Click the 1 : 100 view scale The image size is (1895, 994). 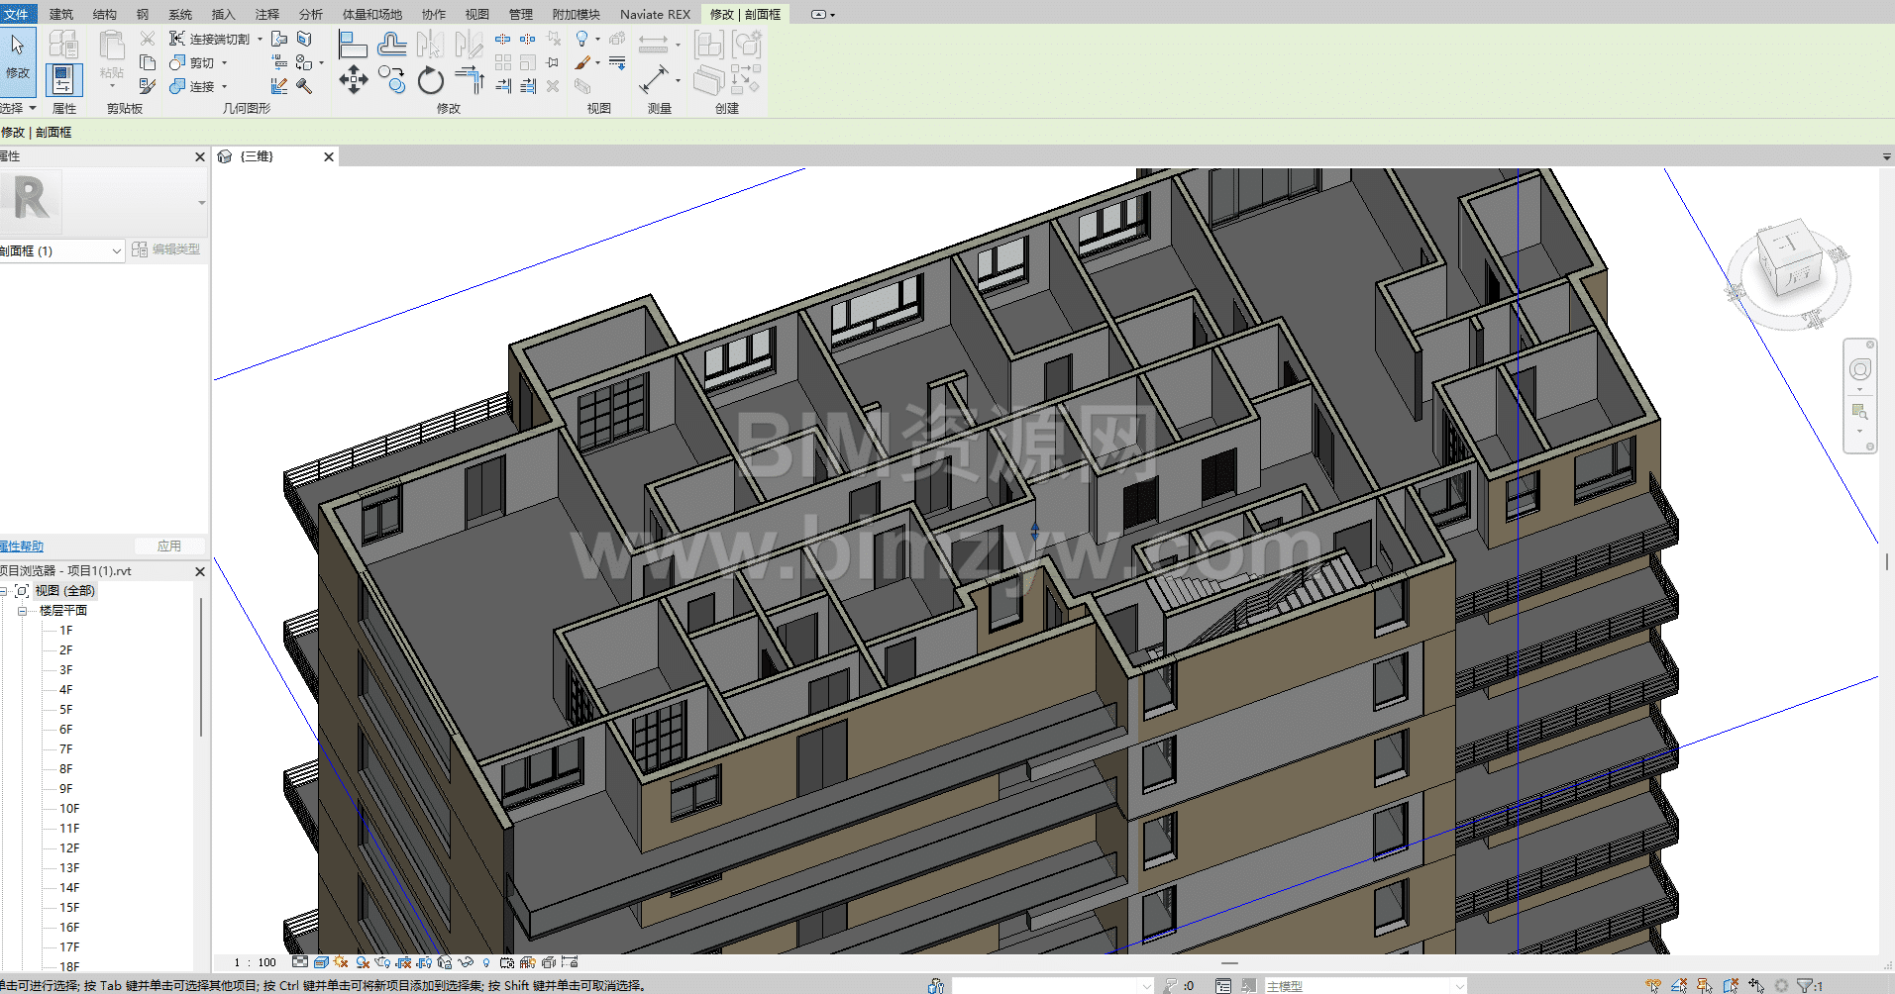pyautogui.click(x=256, y=962)
